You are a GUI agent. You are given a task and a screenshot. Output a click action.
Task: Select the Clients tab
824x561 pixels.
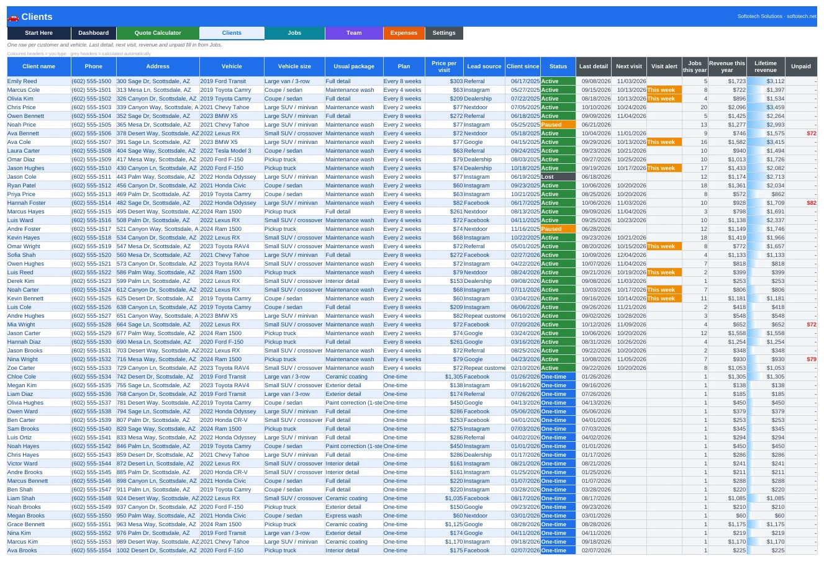tap(232, 33)
